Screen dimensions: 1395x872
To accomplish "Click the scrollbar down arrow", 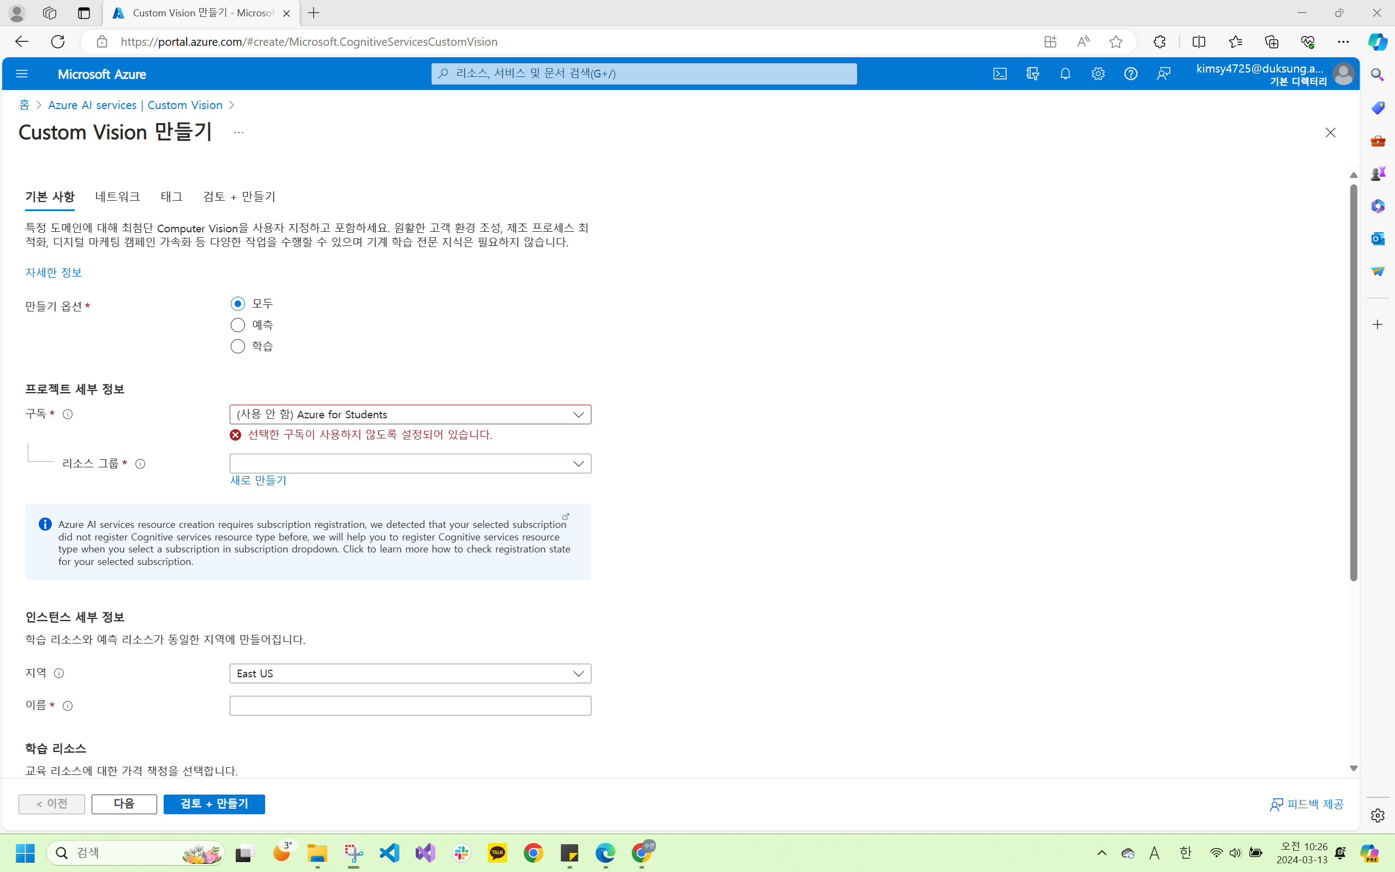I will pyautogui.click(x=1354, y=768).
